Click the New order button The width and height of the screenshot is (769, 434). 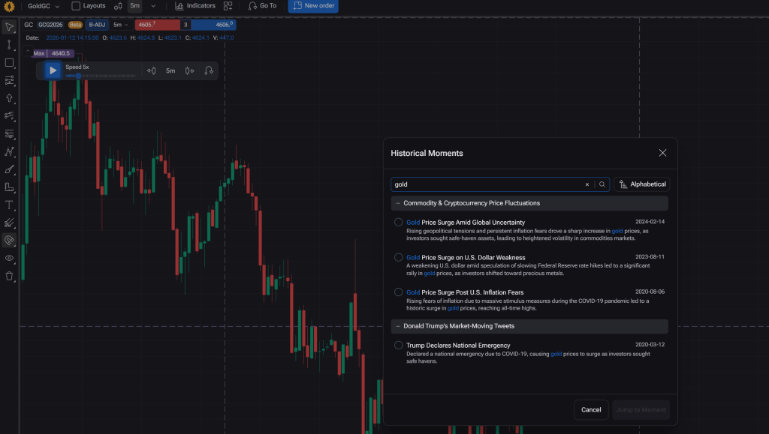[x=313, y=6]
